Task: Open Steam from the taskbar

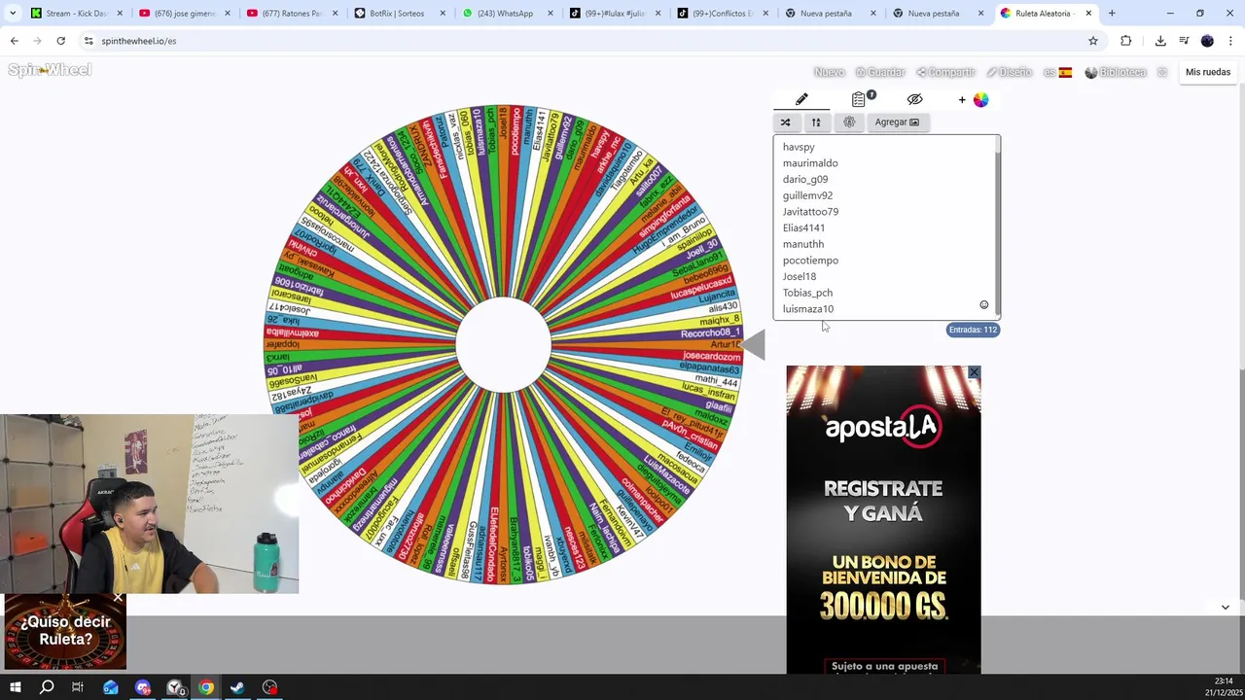Action: pyautogui.click(x=237, y=687)
